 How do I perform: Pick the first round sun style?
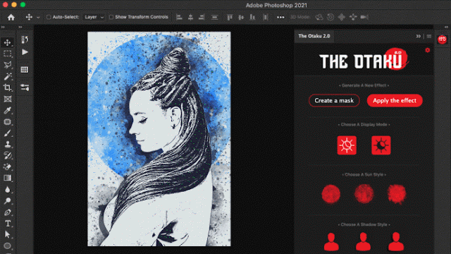(x=331, y=194)
